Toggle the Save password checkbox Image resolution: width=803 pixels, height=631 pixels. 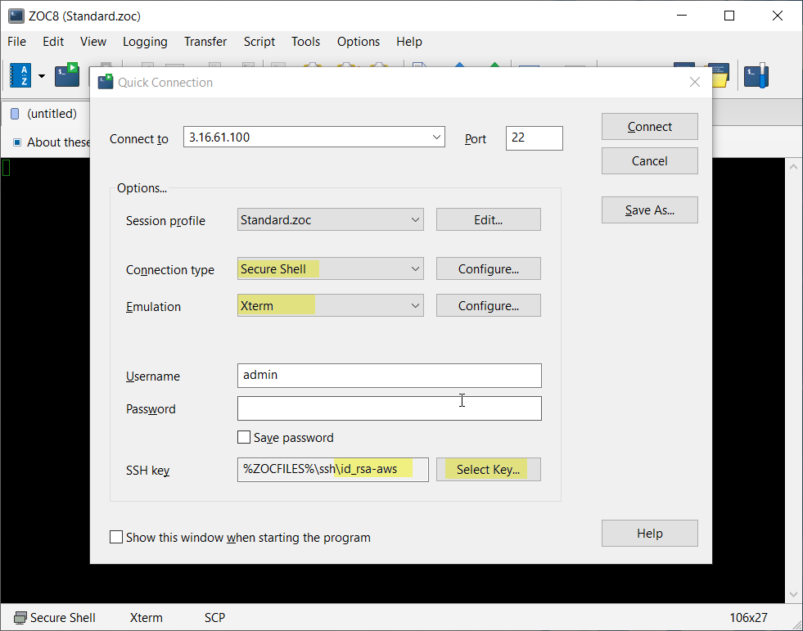tap(244, 437)
